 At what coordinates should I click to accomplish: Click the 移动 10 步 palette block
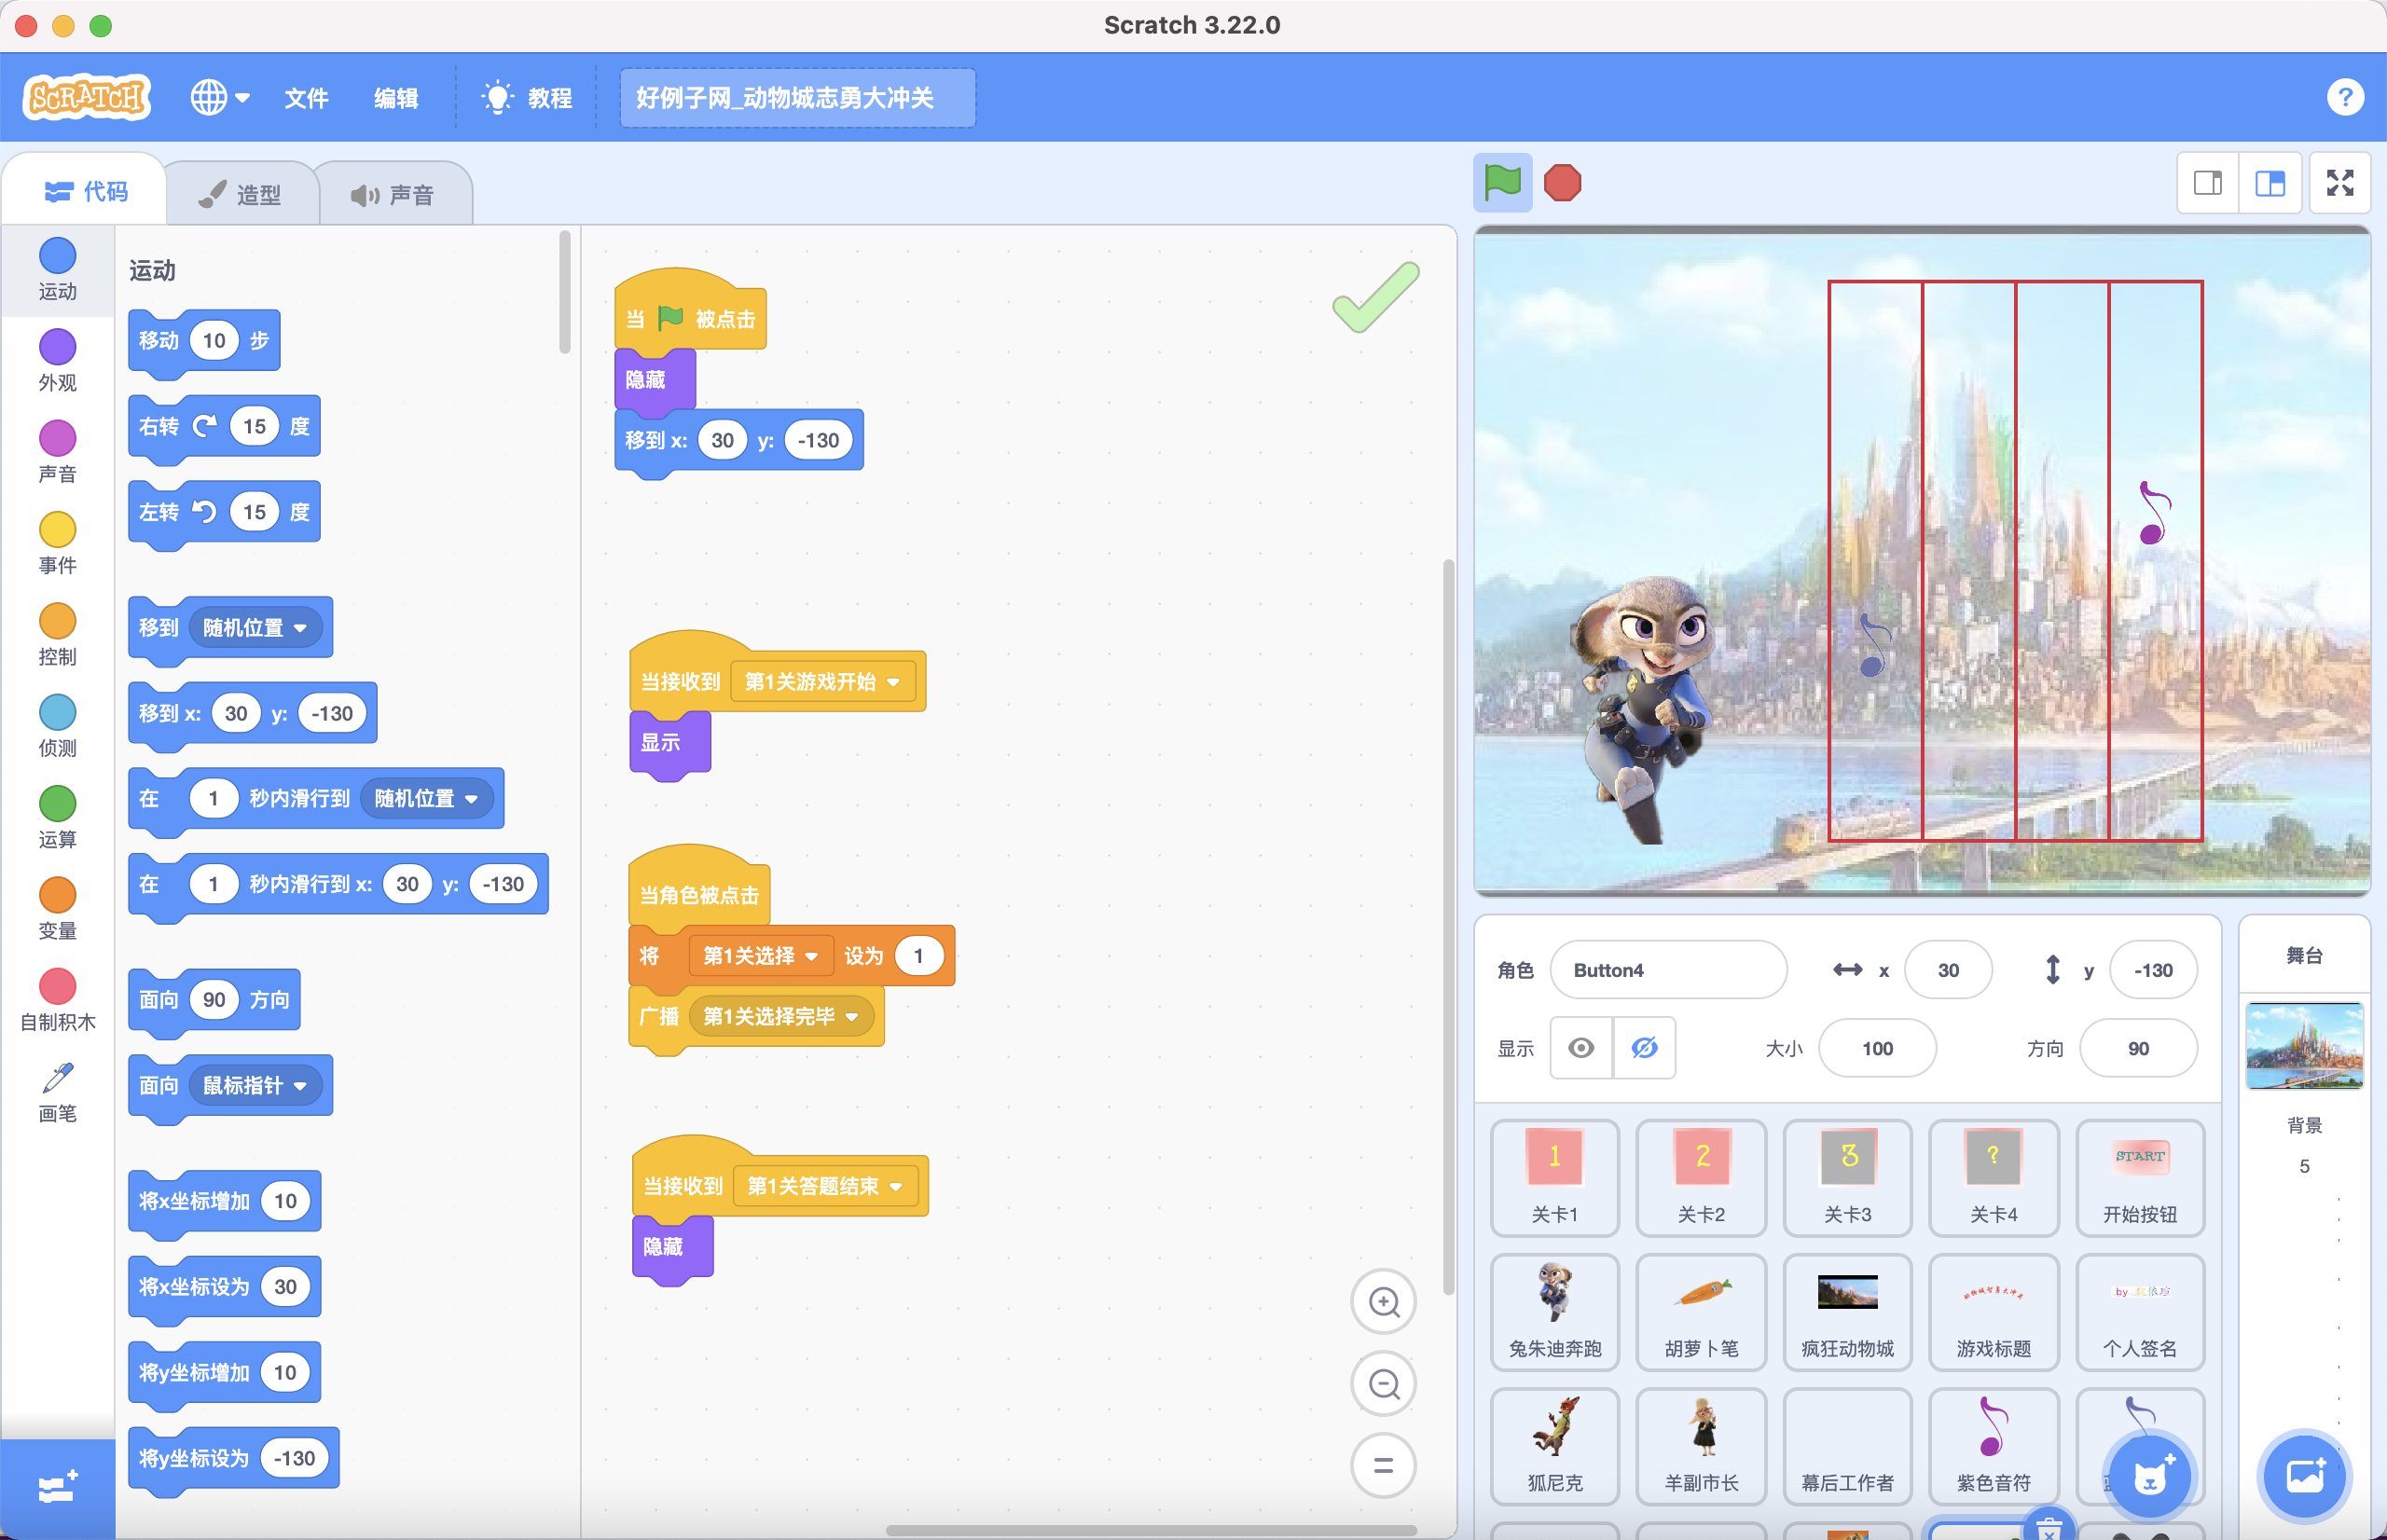click(204, 341)
